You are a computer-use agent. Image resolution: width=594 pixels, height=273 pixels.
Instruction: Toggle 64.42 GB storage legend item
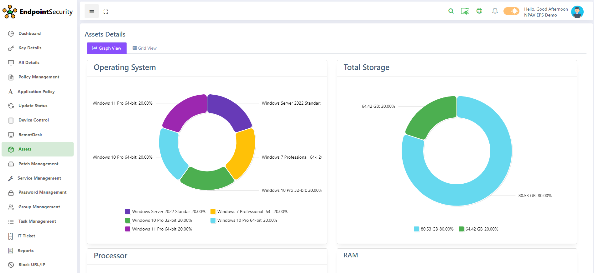[478, 229]
